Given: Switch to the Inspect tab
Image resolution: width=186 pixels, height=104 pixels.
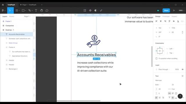Looking at the screenshot, I should tap(174, 16).
